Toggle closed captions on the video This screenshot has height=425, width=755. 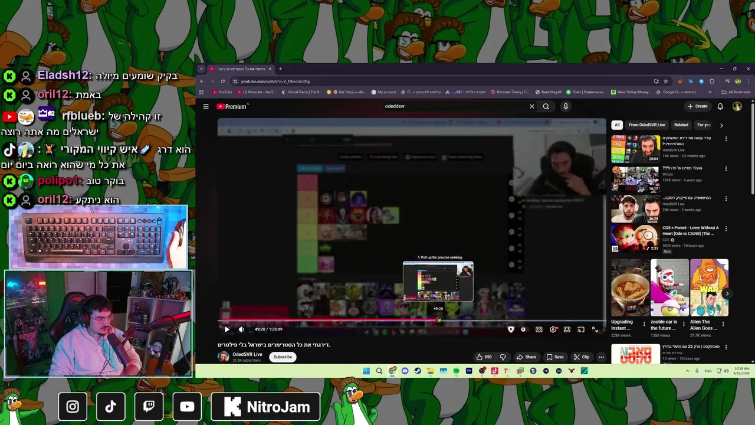pyautogui.click(x=539, y=329)
